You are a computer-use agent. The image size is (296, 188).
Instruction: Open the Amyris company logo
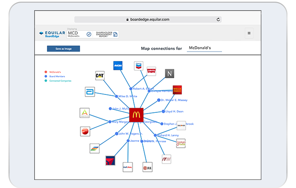point(84,113)
